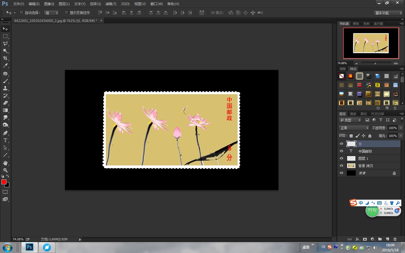Select the Horizontal Type tool
The width and height of the screenshot is (405, 253).
[5, 140]
